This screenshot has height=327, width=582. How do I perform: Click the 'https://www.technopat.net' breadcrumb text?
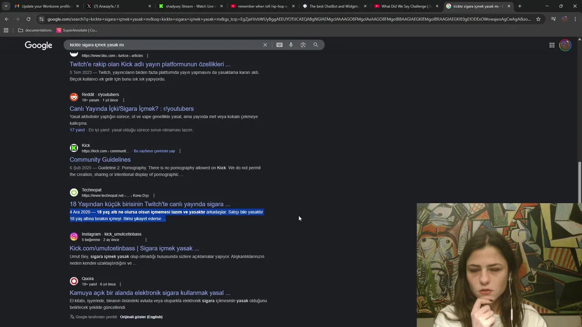coord(102,196)
